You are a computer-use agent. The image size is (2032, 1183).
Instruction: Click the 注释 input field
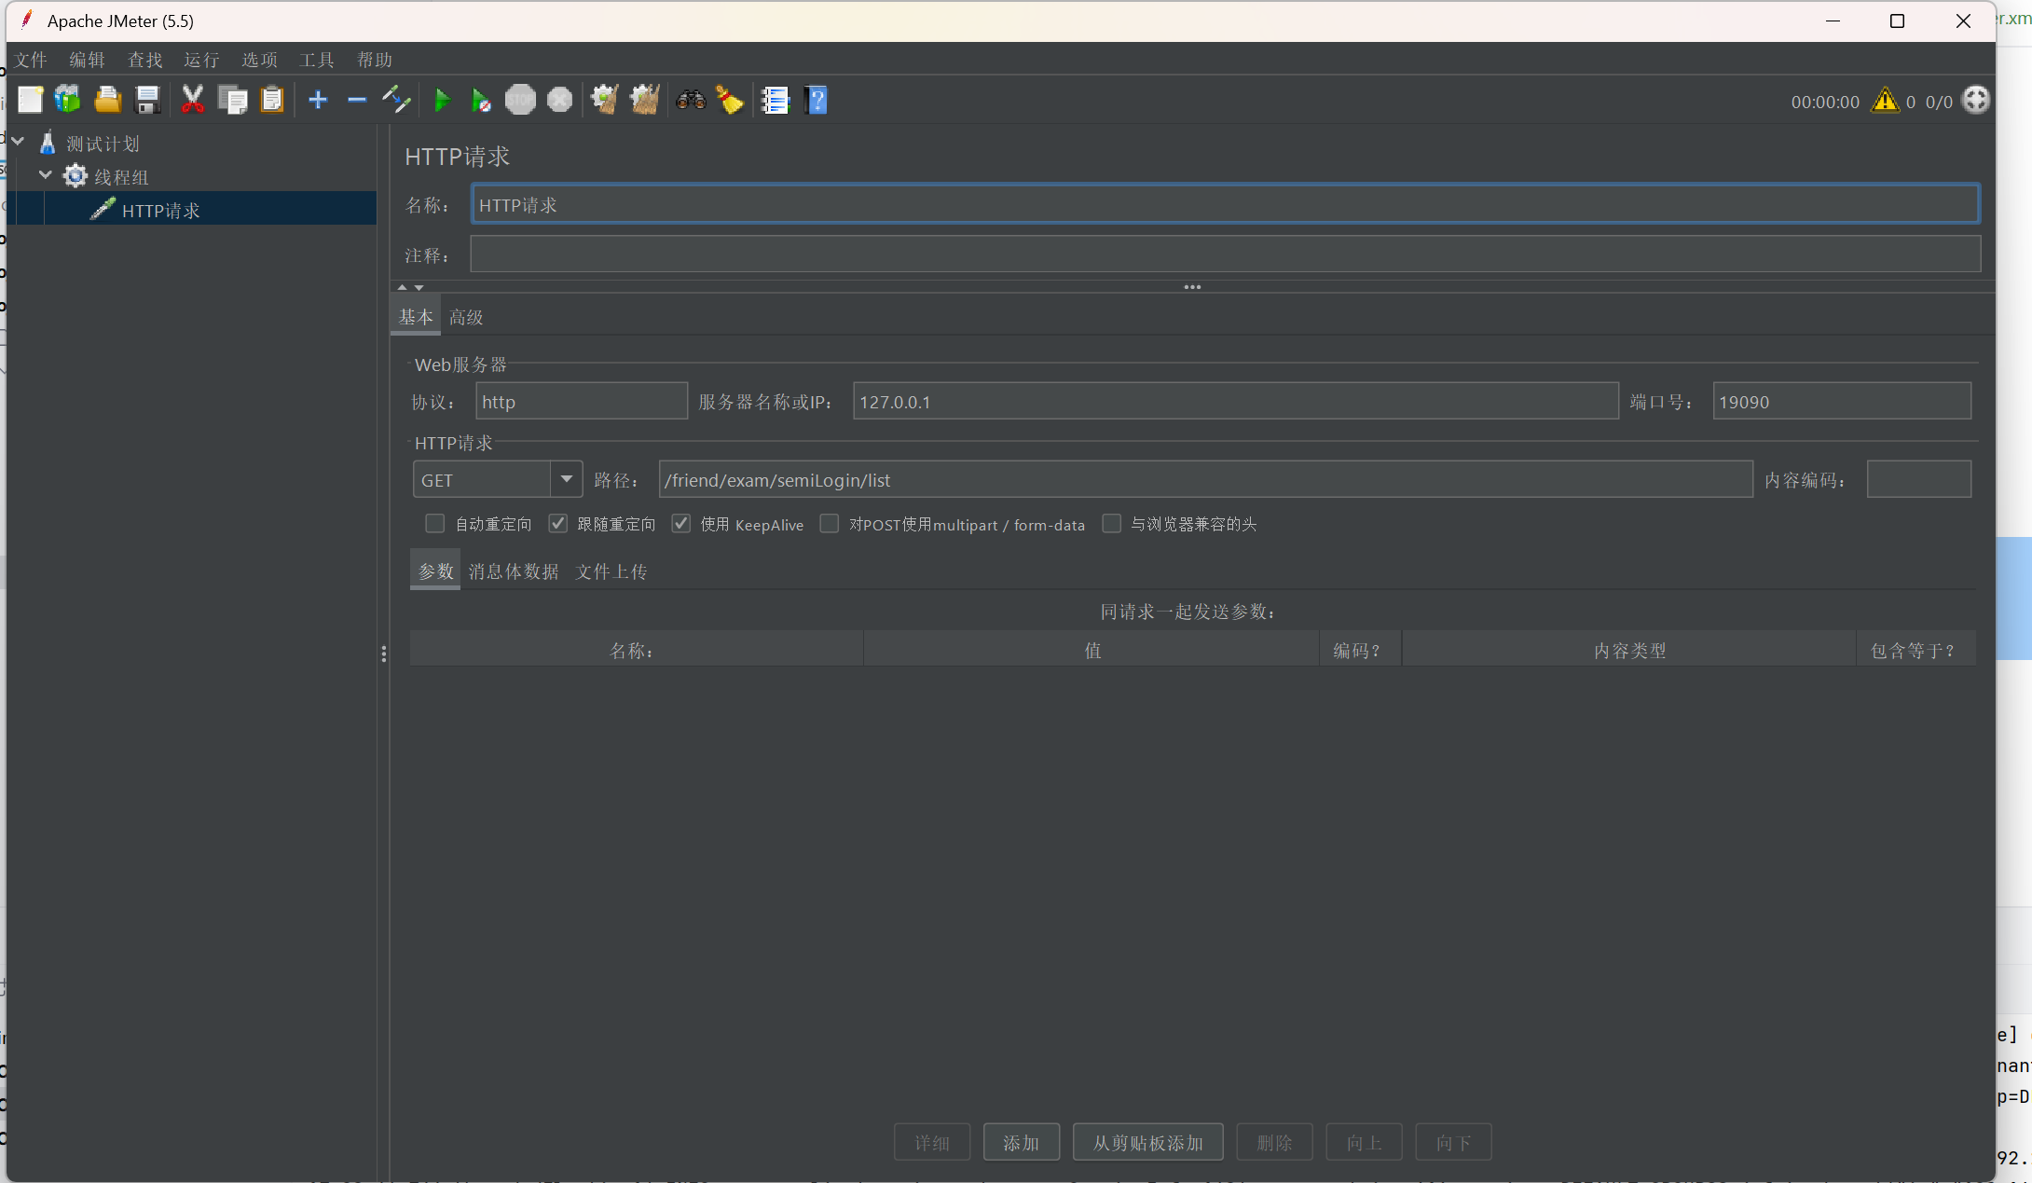click(x=1226, y=254)
